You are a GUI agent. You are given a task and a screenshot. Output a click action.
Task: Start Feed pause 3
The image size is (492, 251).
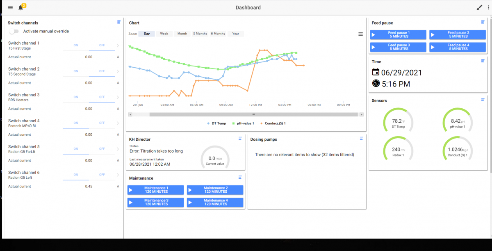click(x=398, y=47)
